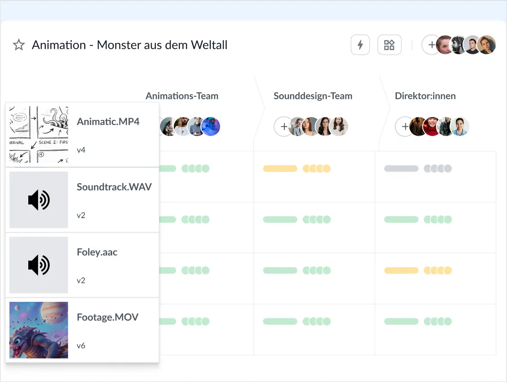Open the widgets grid button in header
Viewport: 507px width, 382px height.
point(389,45)
